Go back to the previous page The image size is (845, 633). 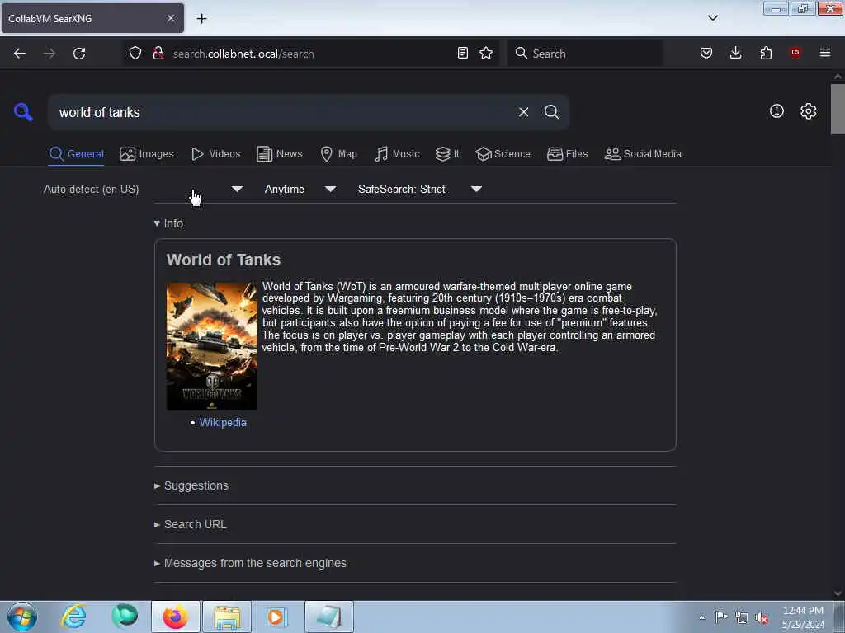[x=20, y=54]
